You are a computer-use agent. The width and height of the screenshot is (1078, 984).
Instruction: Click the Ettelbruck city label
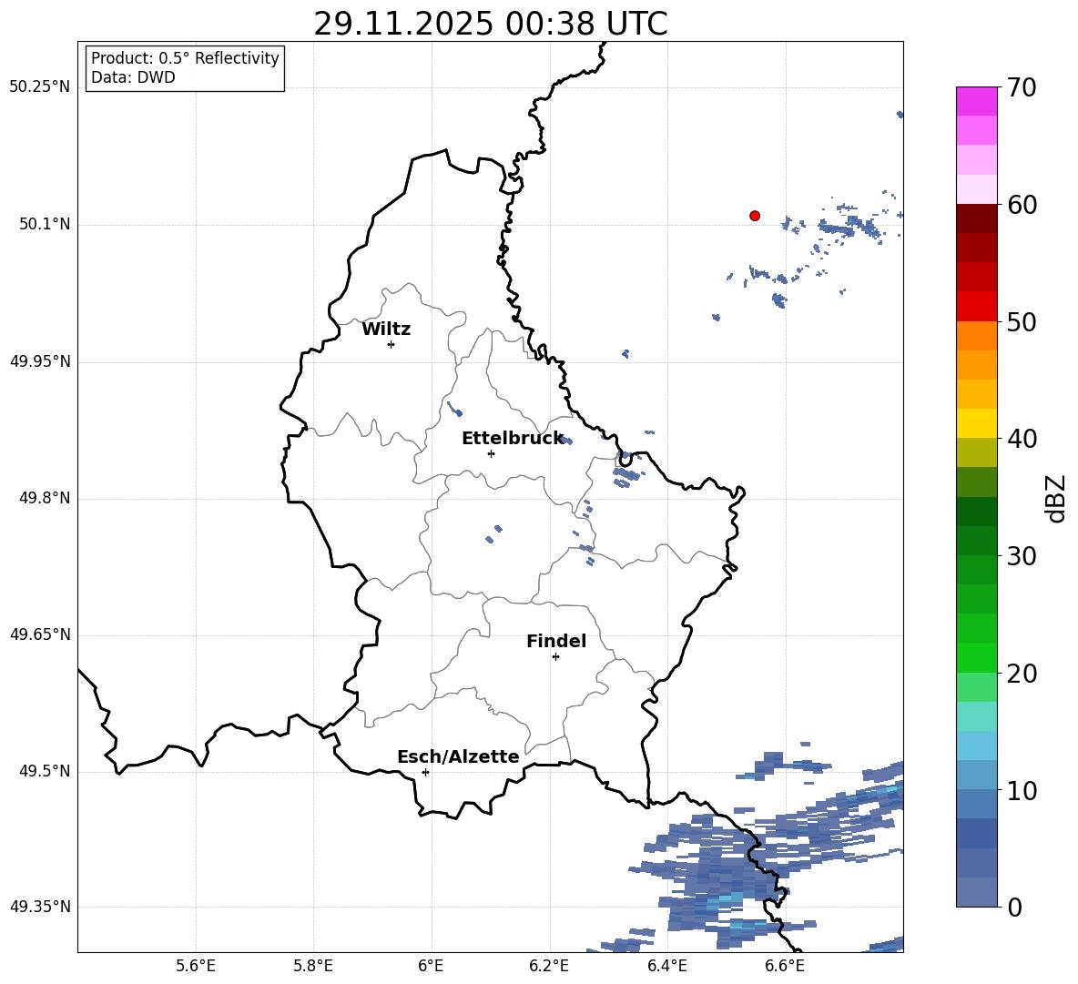click(513, 439)
